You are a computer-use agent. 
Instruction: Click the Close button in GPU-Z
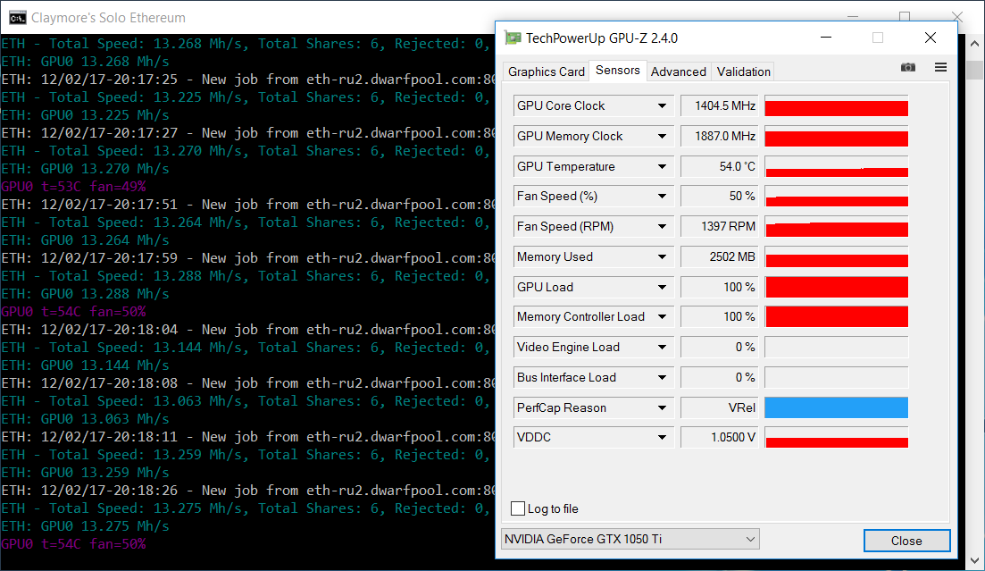(x=906, y=541)
